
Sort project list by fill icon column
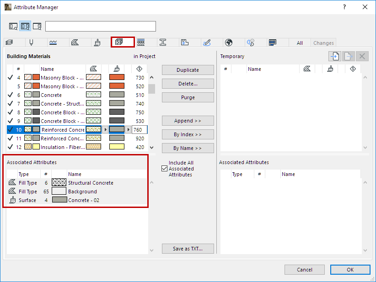93,69
